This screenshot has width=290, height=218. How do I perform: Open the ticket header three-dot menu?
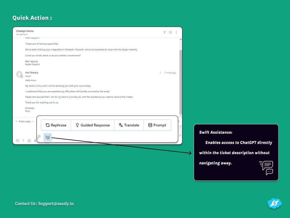point(176,32)
